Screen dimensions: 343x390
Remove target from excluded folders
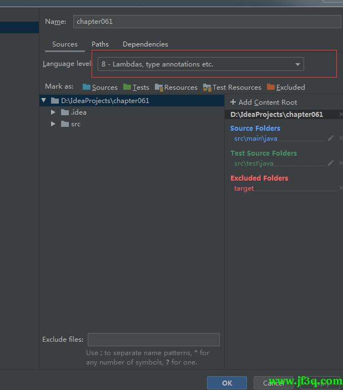pos(340,188)
